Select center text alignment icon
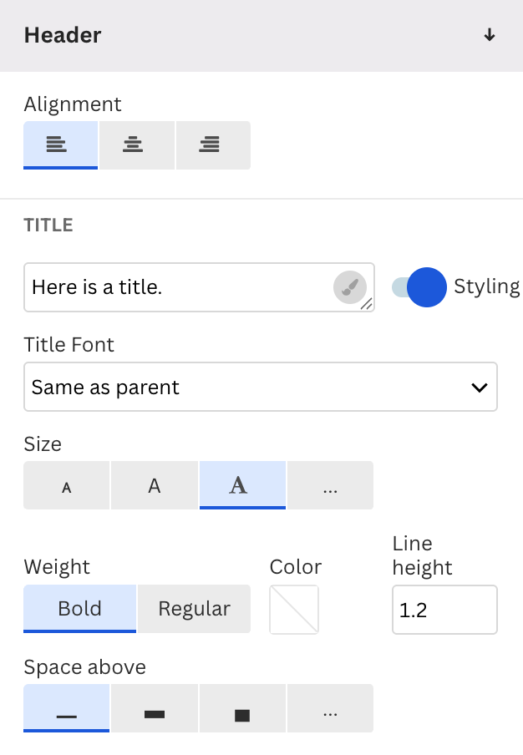This screenshot has width=523, height=755. coord(136,144)
